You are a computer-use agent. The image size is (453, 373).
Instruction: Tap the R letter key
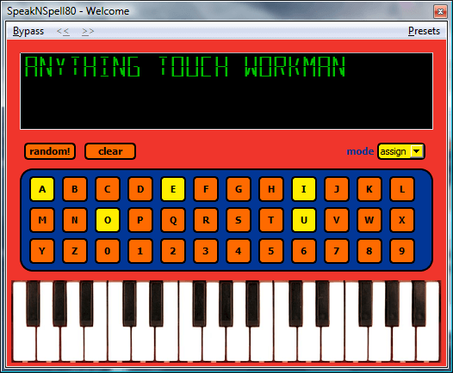point(206,220)
